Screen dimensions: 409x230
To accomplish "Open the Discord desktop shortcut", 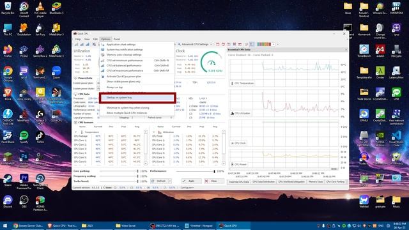I will click(8, 202).
